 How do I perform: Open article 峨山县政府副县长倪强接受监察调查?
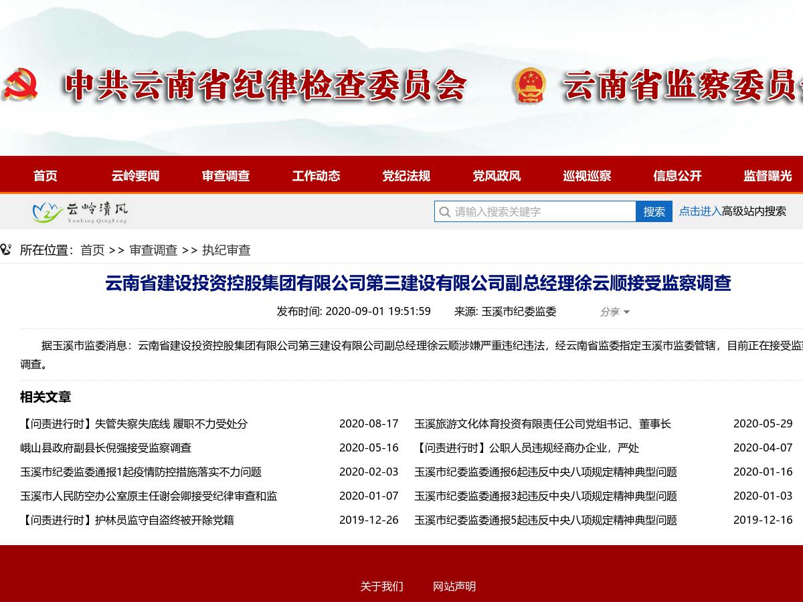click(x=106, y=448)
